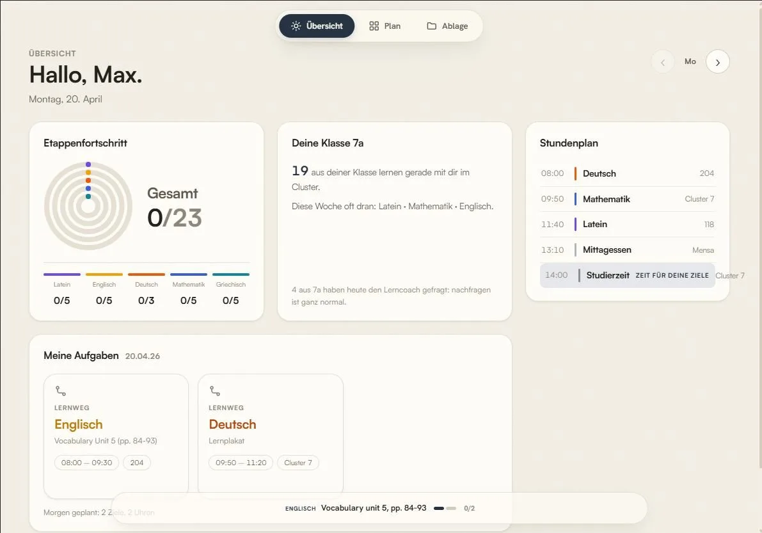Click the yellow Englisch progress bar
Image resolution: width=762 pixels, height=533 pixels.
104,274
